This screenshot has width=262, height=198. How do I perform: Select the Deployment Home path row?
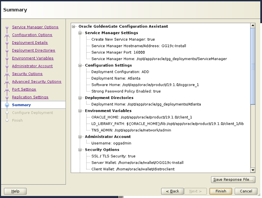click(146, 104)
